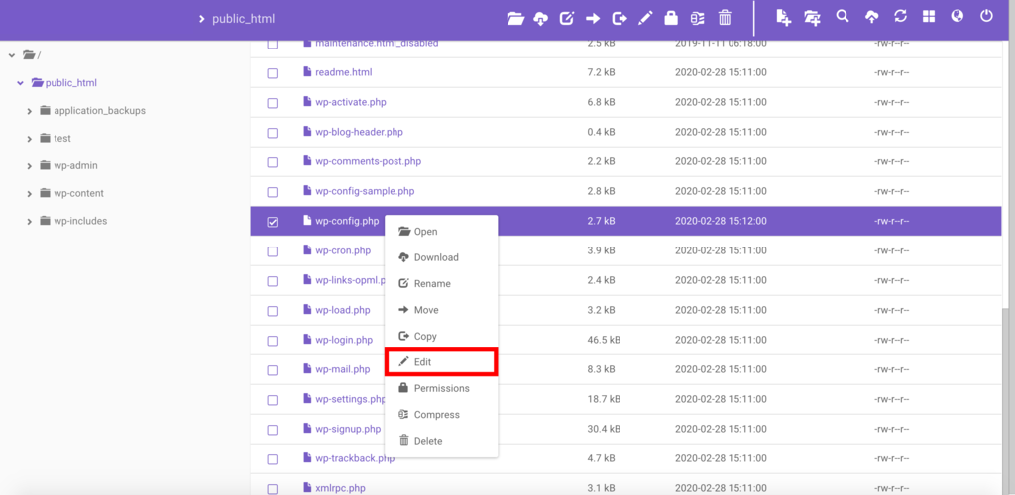Viewport: 1015px width, 495px height.
Task: Click the Compress archive icon in the top toolbar
Action: coord(697,19)
